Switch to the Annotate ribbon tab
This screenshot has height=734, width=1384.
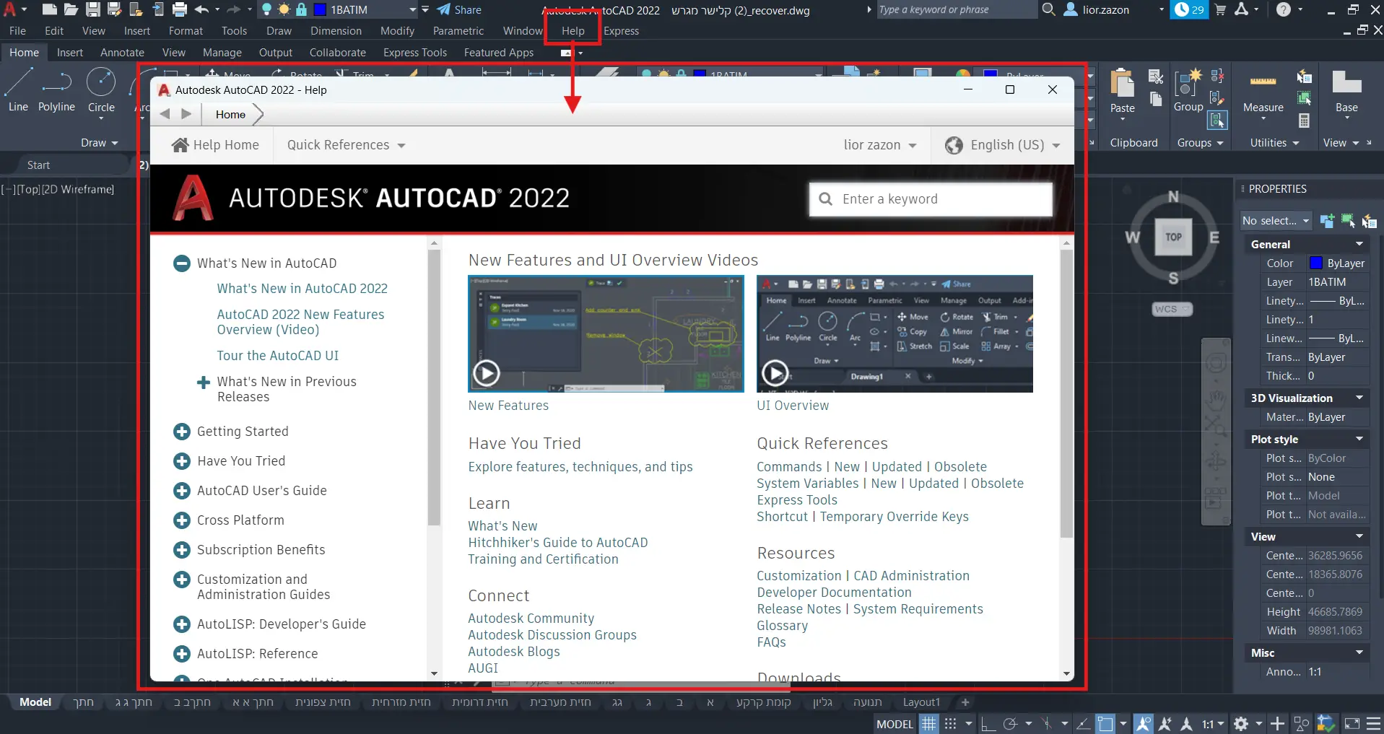(x=122, y=53)
